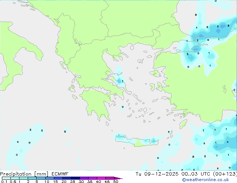Click the legend value '10'
Viewport: 237px width, 183px height.
[x=47, y=182]
